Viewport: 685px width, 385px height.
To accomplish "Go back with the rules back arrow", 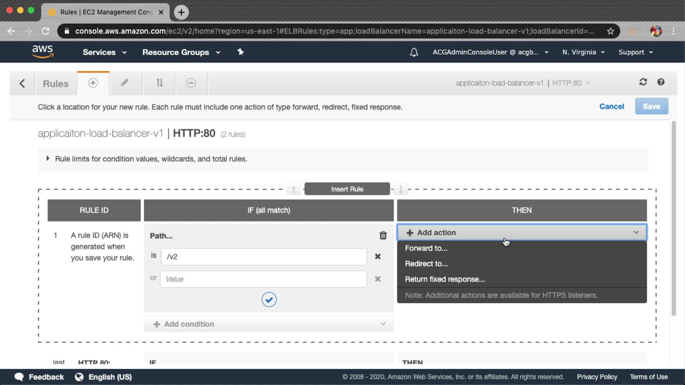I will click(22, 83).
